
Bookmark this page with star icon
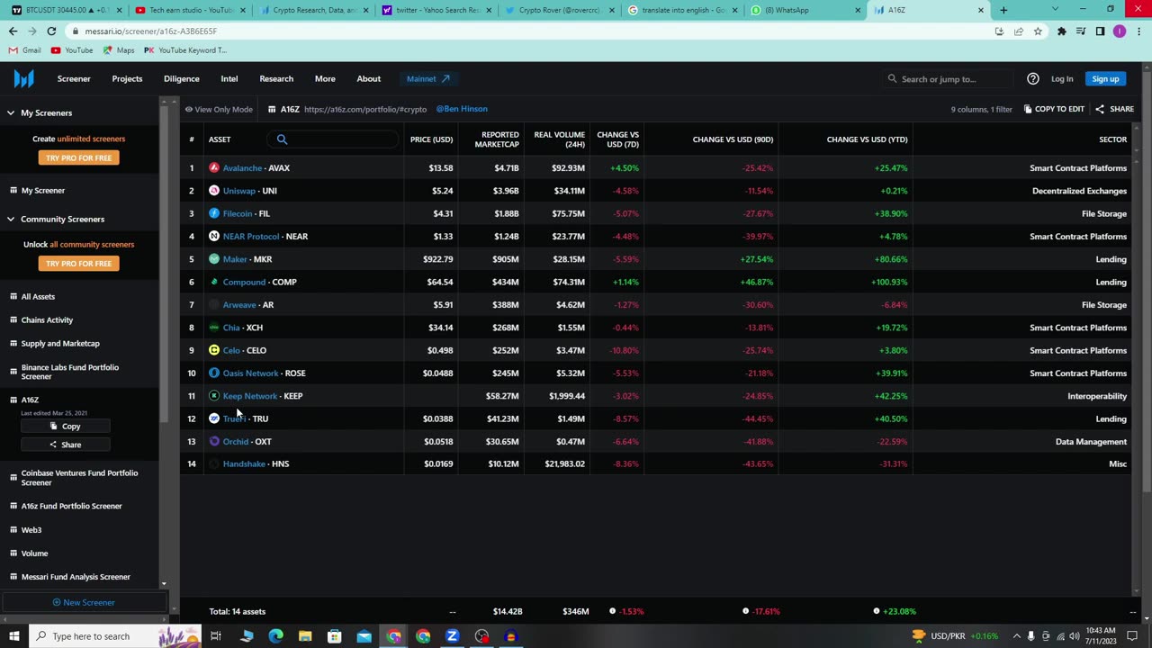tap(1038, 31)
